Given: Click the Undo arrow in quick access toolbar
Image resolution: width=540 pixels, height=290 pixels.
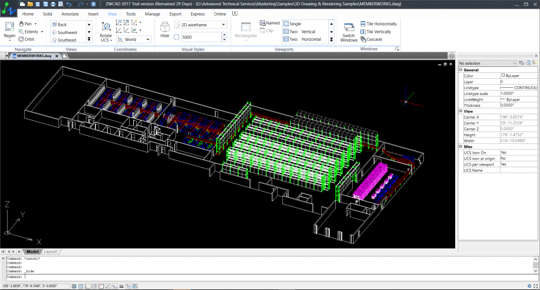Looking at the screenshot, I should pyautogui.click(x=68, y=4).
